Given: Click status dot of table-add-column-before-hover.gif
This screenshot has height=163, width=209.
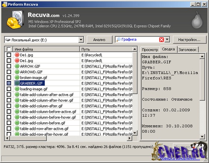Looking at the screenshot, I should click(x=17, y=117).
